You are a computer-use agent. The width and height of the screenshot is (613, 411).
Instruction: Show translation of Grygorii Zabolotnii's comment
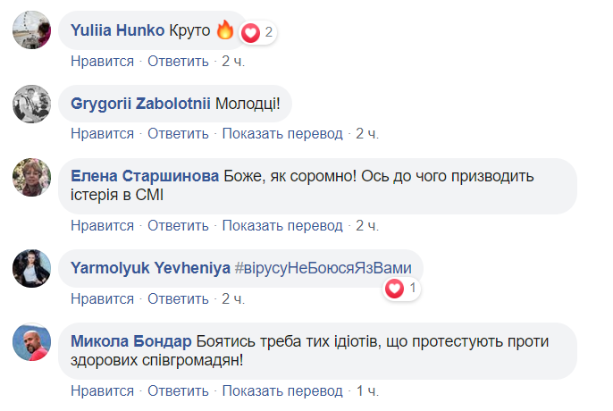click(x=282, y=133)
